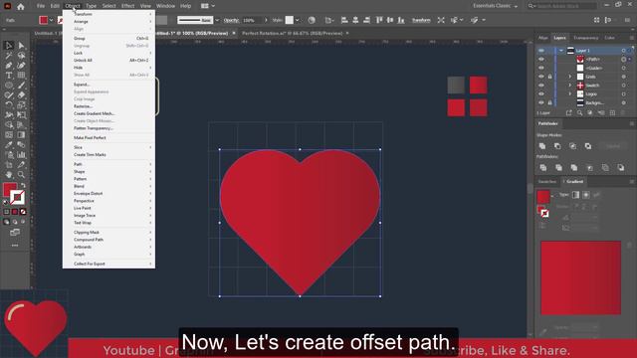Select the Ellipse shape tool
The height and width of the screenshot is (358, 637).
pyautogui.click(x=9, y=86)
